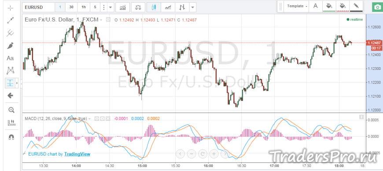Click the 17:00 time axis label

pyautogui.click(x=274, y=166)
